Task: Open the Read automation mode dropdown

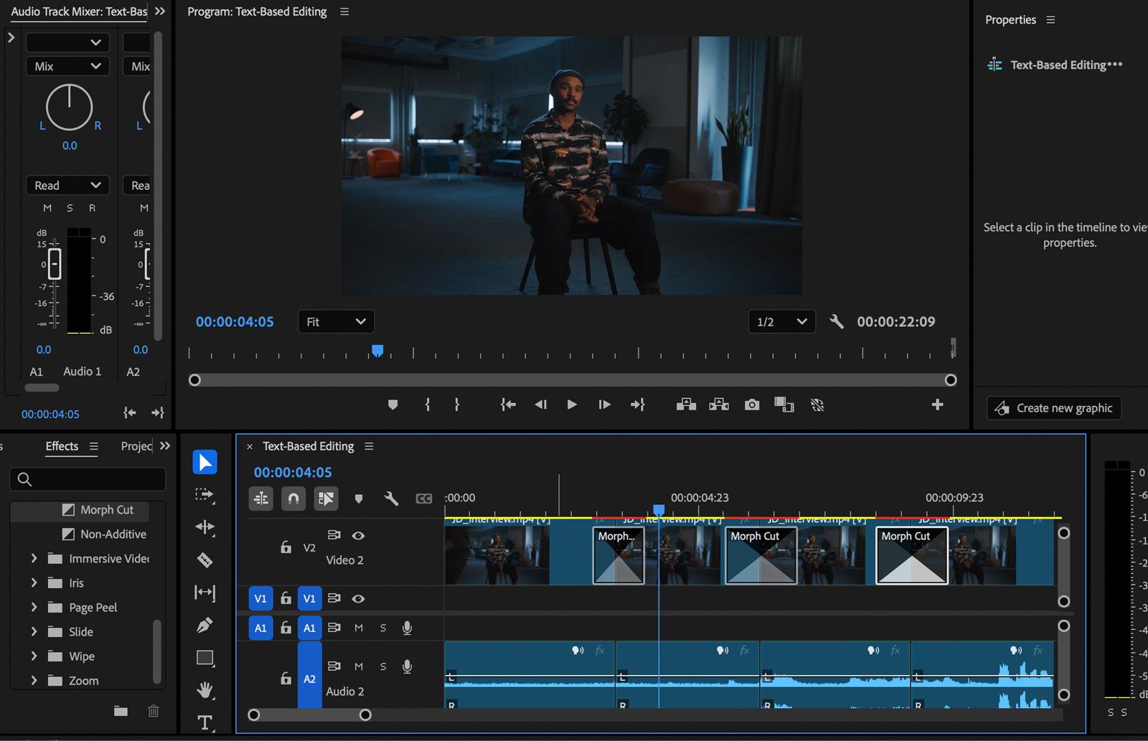Action: coord(67,185)
